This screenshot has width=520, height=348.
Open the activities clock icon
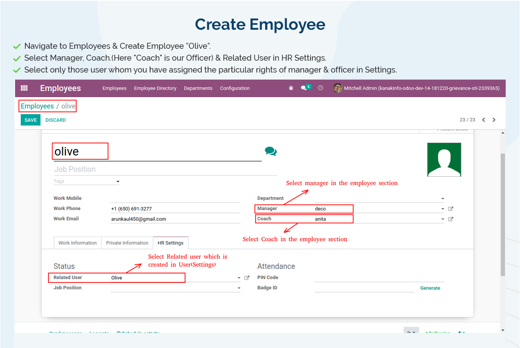click(320, 88)
